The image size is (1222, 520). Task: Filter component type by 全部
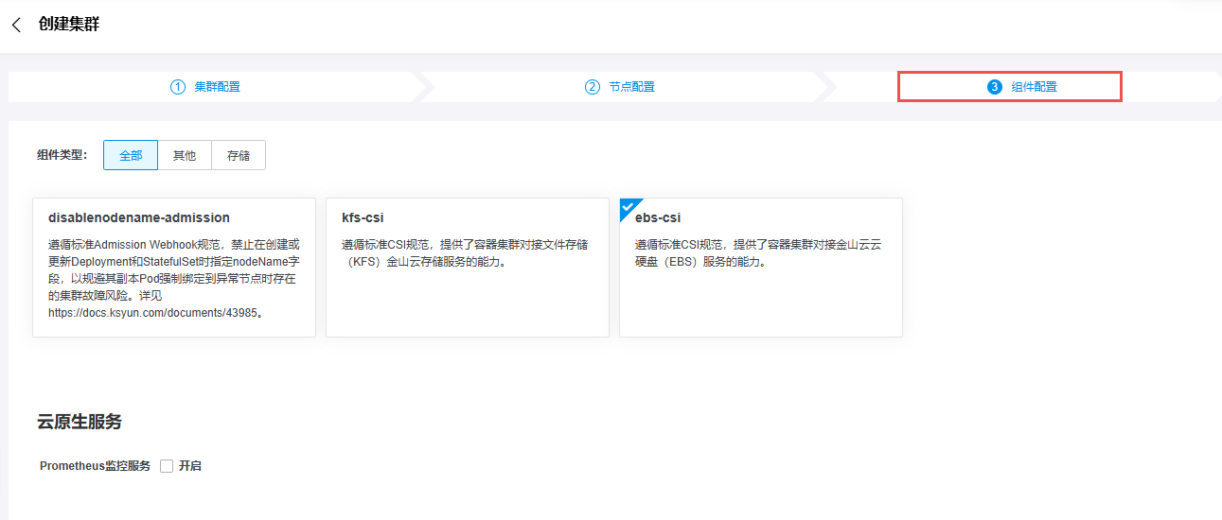(x=131, y=156)
